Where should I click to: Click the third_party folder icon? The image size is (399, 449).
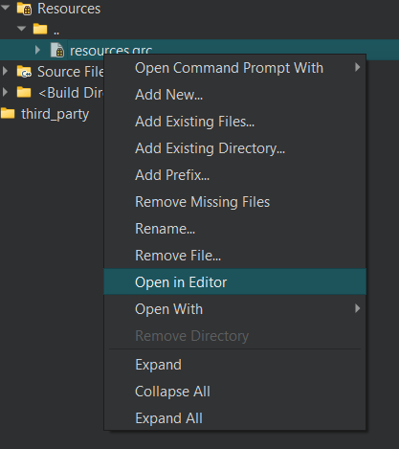tap(8, 113)
